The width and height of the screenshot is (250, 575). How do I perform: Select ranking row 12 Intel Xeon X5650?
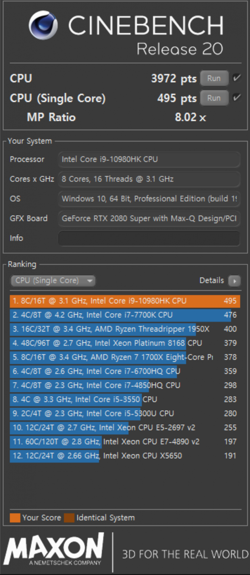pos(125,456)
